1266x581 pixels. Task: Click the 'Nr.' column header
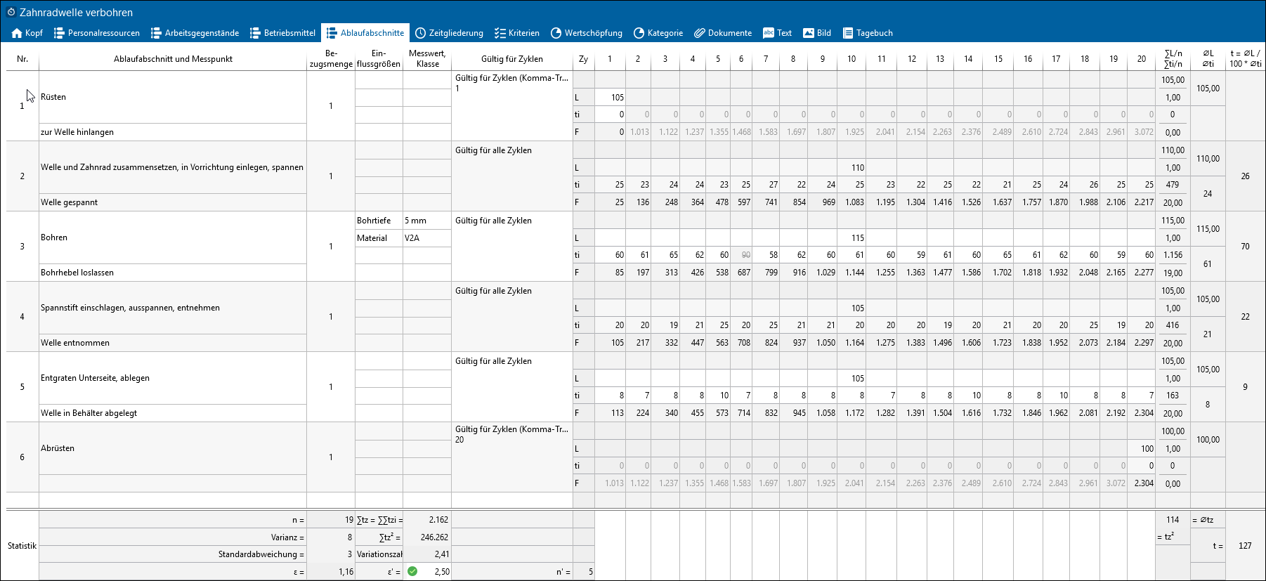pyautogui.click(x=22, y=59)
